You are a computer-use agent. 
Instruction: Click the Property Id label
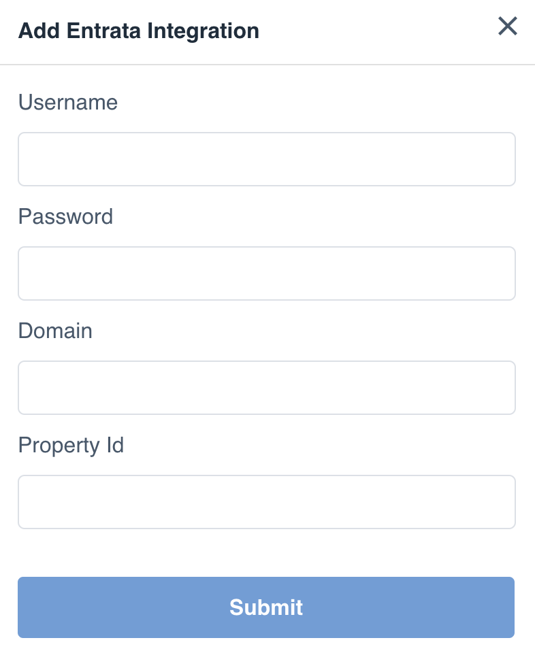pyautogui.click(x=71, y=446)
